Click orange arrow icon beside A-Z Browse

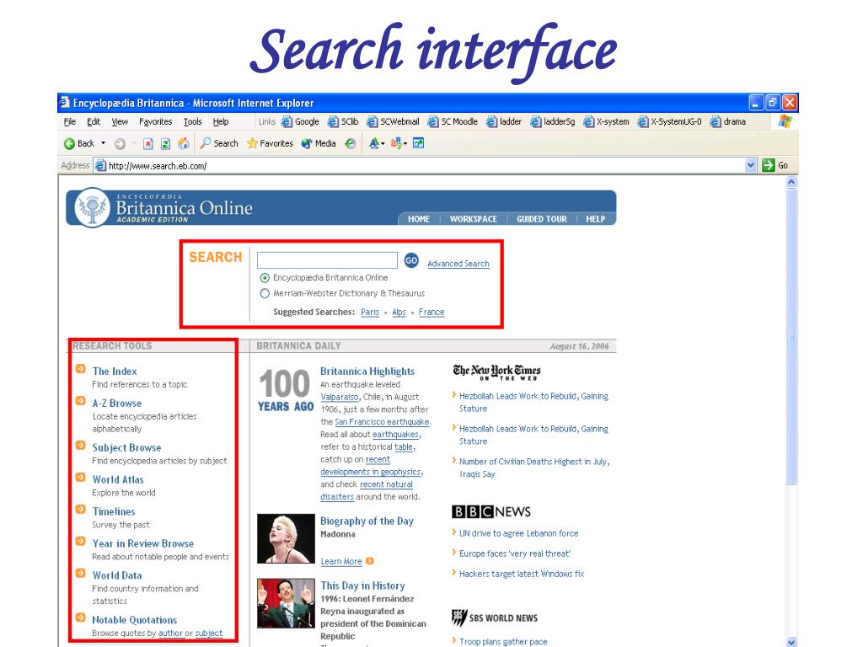(x=80, y=401)
